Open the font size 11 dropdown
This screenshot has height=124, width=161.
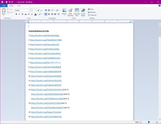point(35,10)
